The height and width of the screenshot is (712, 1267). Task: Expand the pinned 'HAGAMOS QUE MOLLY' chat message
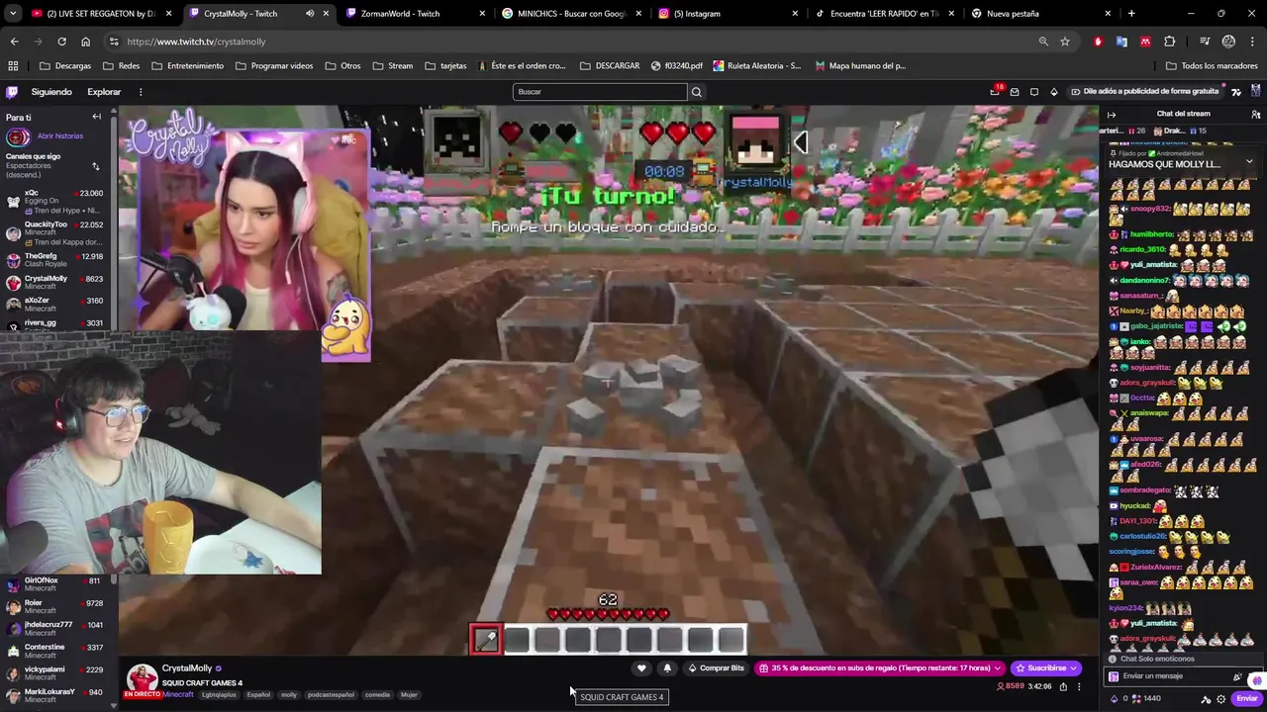[x=1249, y=161]
